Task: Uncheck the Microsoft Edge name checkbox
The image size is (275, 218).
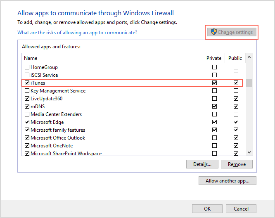Action: pos(27,122)
